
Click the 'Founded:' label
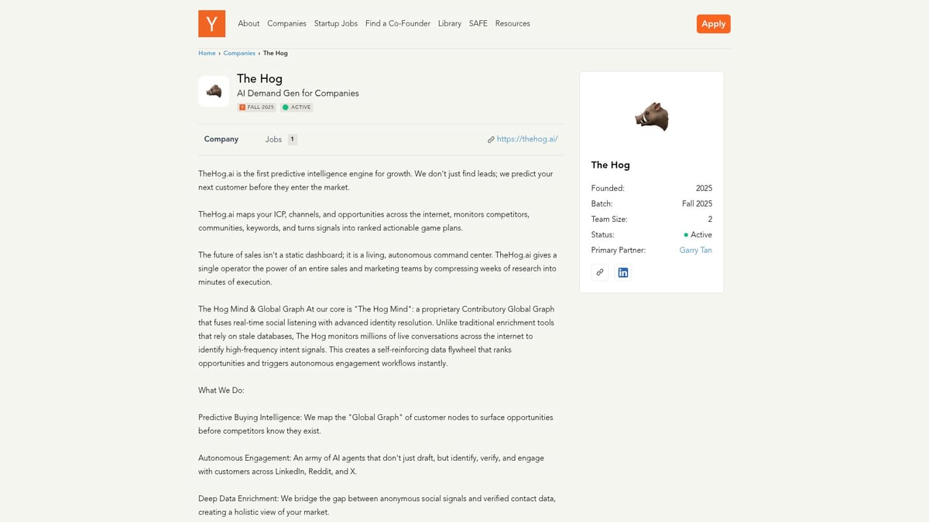(x=608, y=189)
